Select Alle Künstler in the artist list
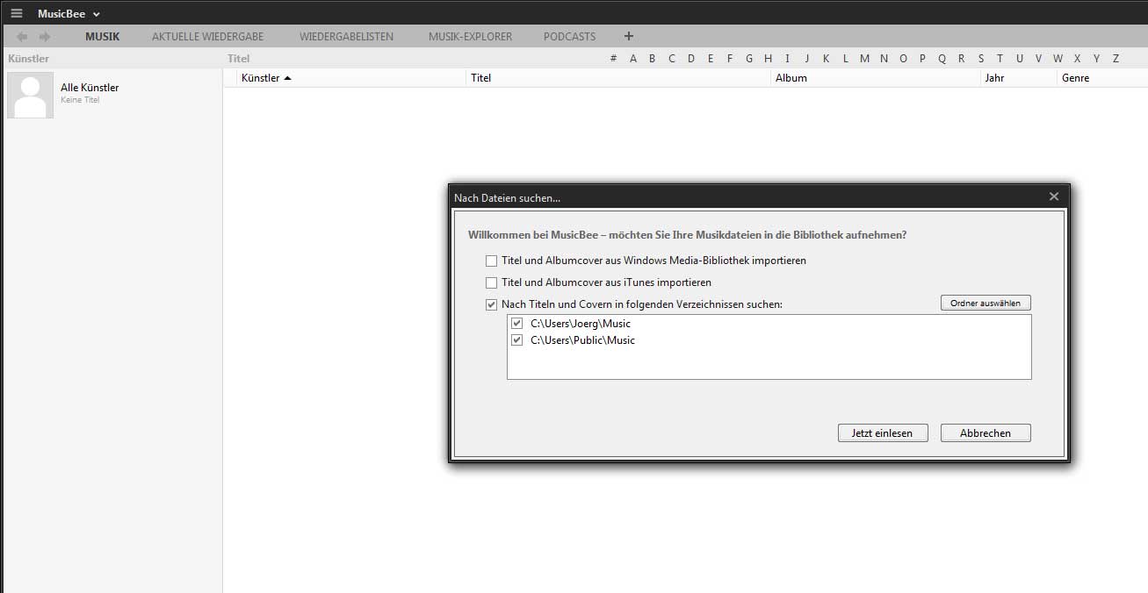 click(90, 88)
